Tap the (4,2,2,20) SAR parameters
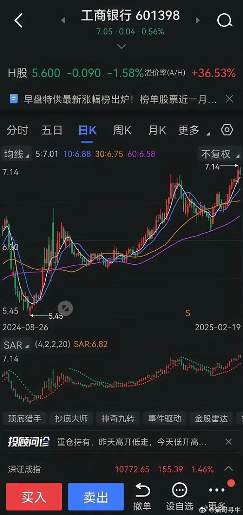The width and height of the screenshot is (243, 515). click(53, 344)
